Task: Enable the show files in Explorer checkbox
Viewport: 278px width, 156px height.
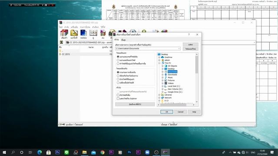Action: pos(118,98)
